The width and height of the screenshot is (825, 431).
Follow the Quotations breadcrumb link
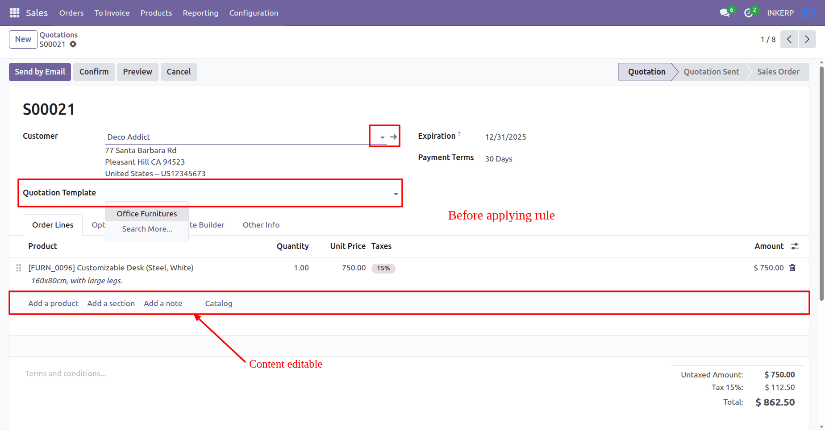(58, 35)
